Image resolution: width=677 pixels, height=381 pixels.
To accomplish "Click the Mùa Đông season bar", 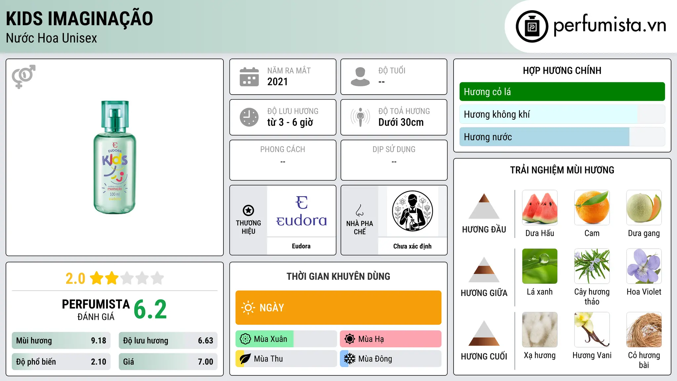I will click(390, 359).
